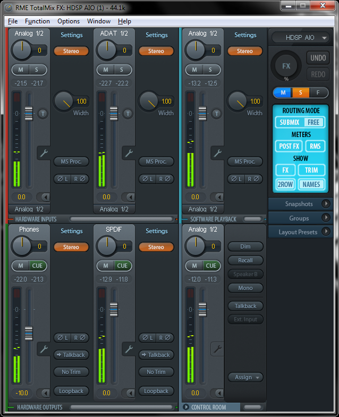This screenshot has height=417, width=339.
Task: Click the TotalMix FX title bar app icon
Action: (x=9, y=8)
